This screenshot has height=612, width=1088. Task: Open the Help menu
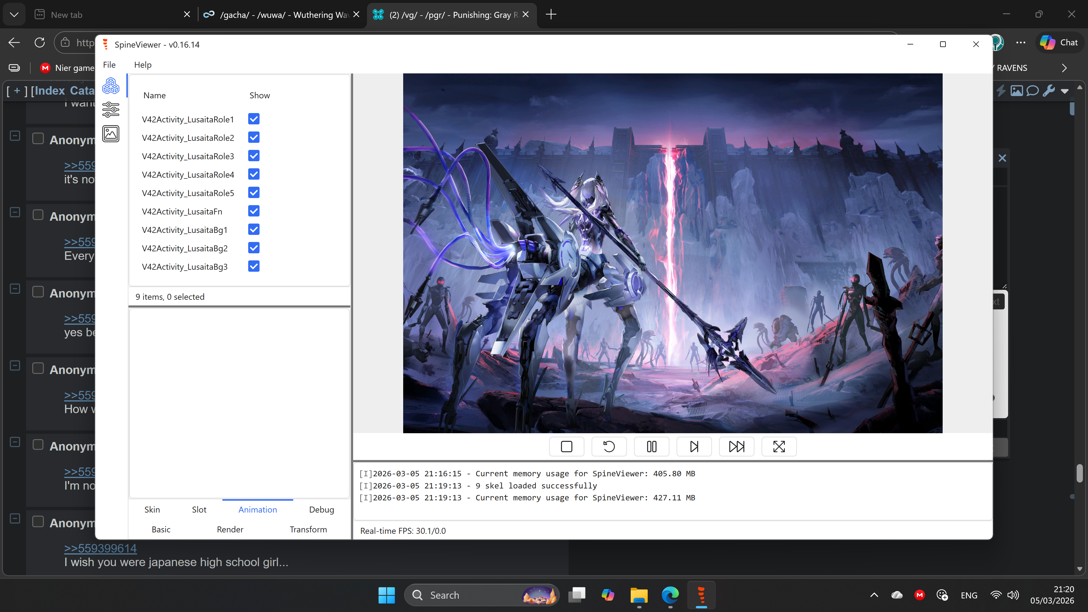pyautogui.click(x=143, y=65)
